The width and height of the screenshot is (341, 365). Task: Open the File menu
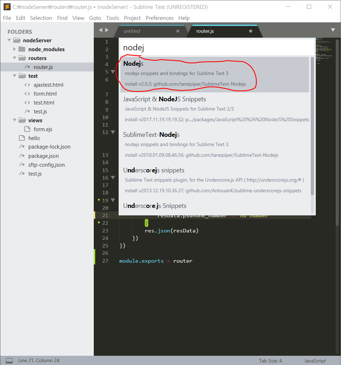point(7,18)
